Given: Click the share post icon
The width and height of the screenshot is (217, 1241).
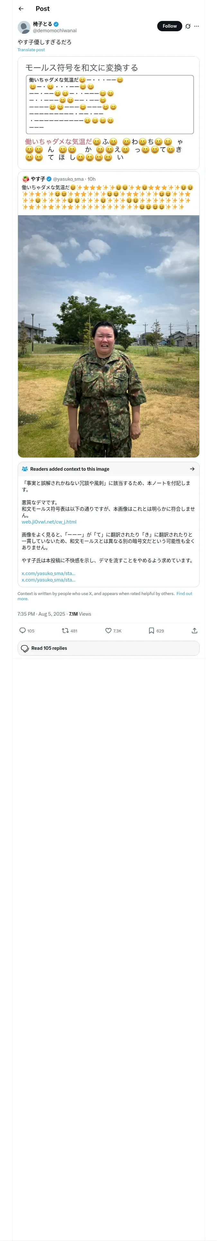Looking at the screenshot, I should (x=194, y=630).
